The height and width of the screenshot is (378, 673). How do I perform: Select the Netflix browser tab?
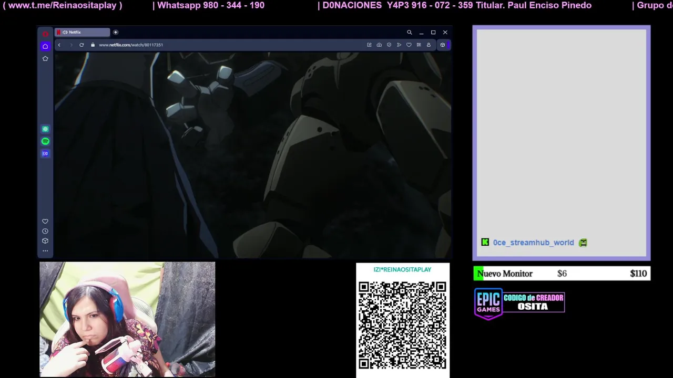(82, 32)
